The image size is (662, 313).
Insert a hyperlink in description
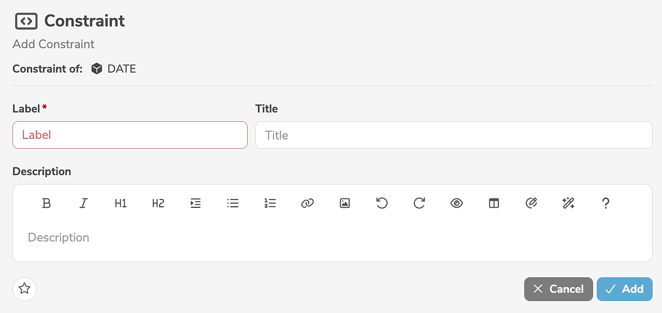307,204
